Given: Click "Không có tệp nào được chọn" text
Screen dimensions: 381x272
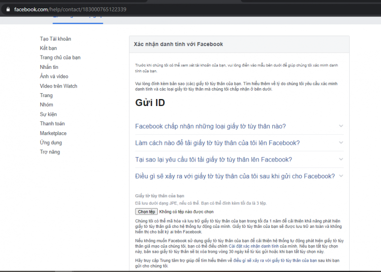Looking at the screenshot, I should [187, 212].
